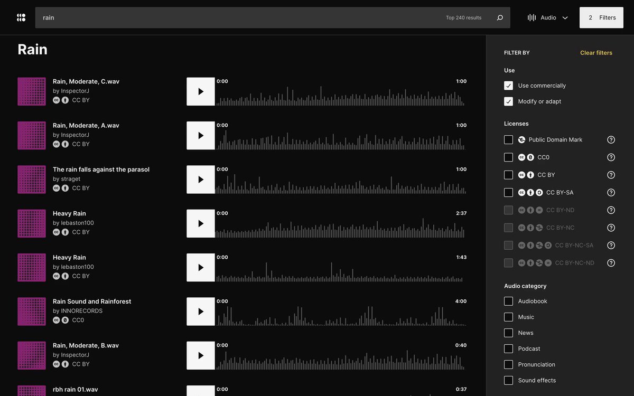Select the CC BY-SA license checkbox
Viewport: 634px width, 396px height.
click(x=508, y=193)
